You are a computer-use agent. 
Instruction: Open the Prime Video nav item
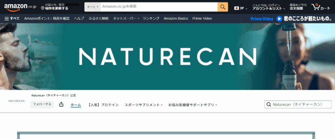tap(202, 19)
